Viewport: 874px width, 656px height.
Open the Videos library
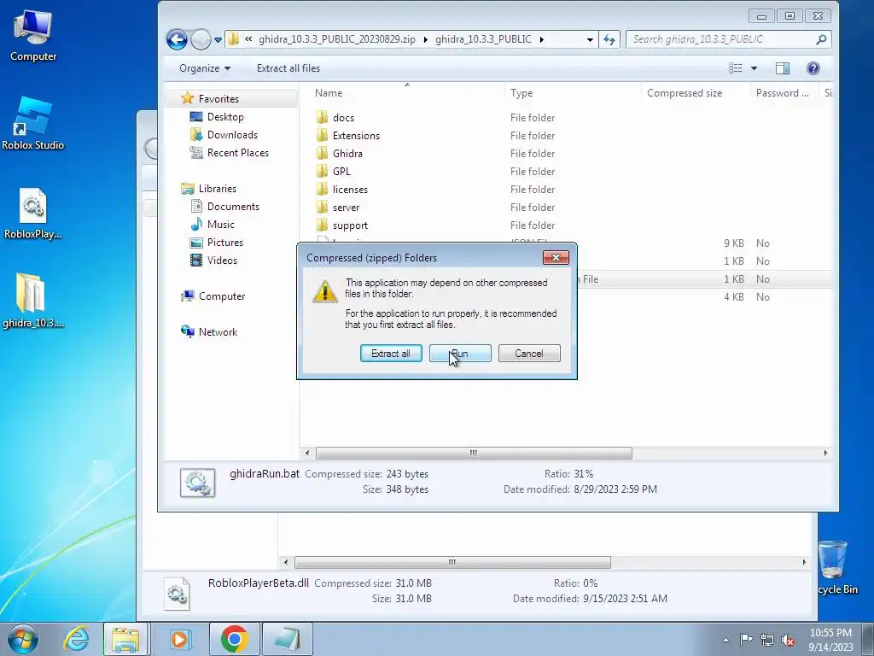222,260
